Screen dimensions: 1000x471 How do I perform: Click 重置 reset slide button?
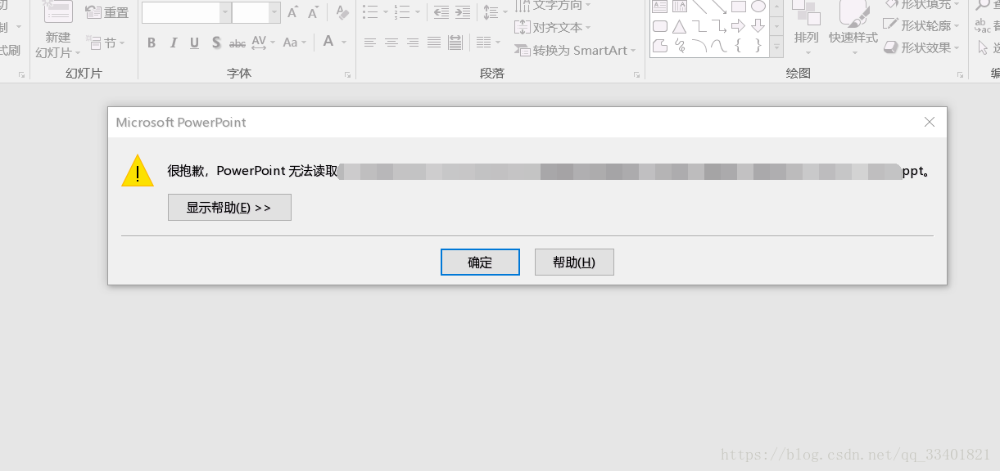(x=107, y=12)
